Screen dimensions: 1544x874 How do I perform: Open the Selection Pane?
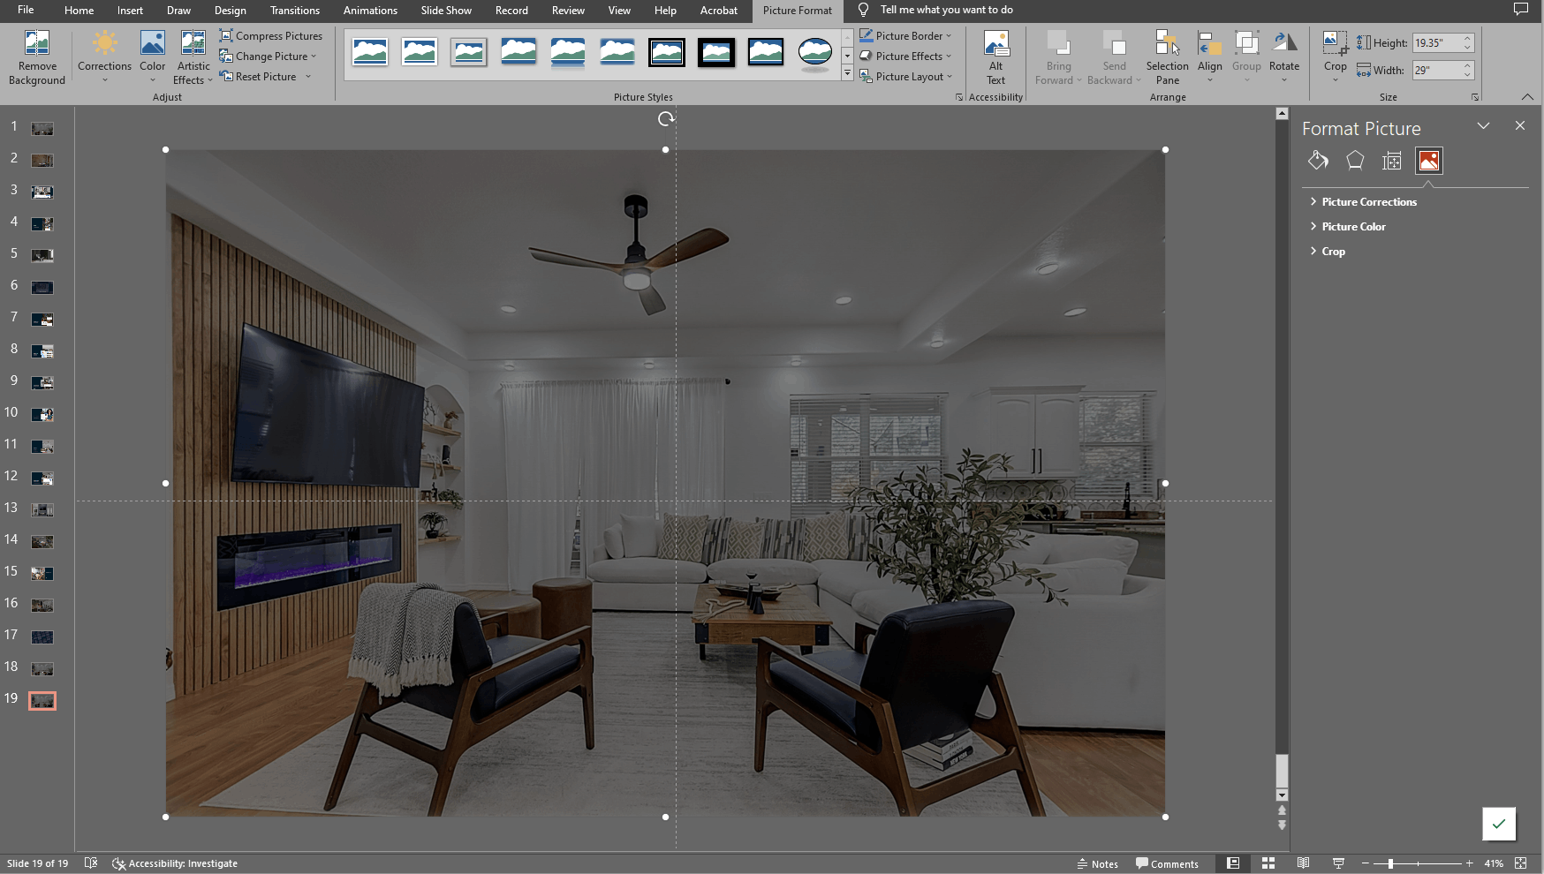1167,57
